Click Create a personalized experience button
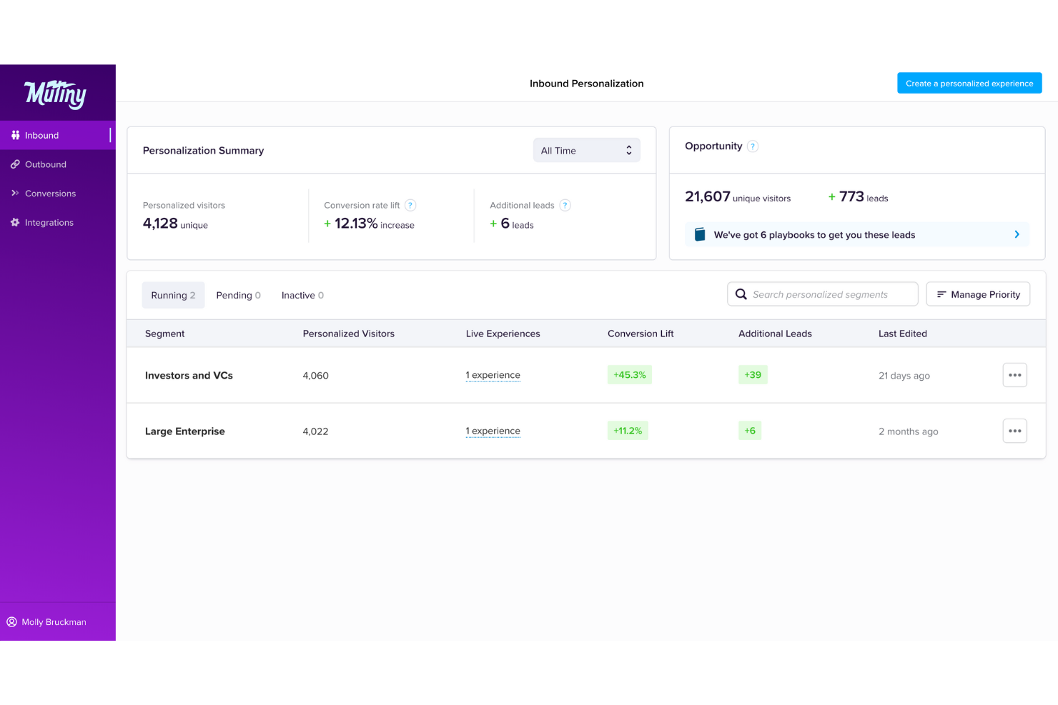This screenshot has width=1058, height=705. coord(969,84)
